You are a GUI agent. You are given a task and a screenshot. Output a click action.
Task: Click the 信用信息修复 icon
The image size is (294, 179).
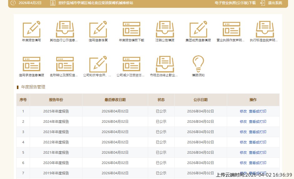click(x=98, y=29)
